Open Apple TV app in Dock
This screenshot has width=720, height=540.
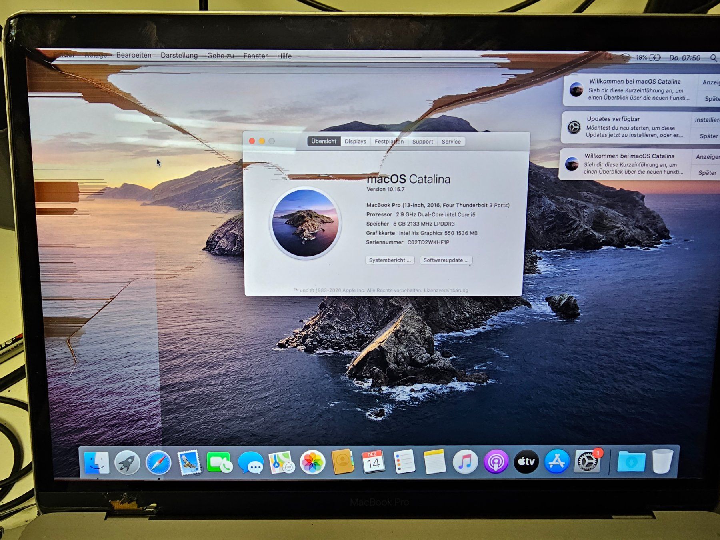tap(526, 462)
